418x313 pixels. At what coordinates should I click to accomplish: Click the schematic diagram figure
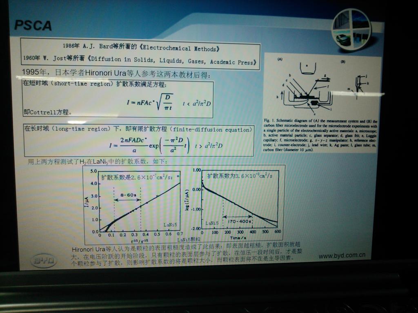(322, 85)
